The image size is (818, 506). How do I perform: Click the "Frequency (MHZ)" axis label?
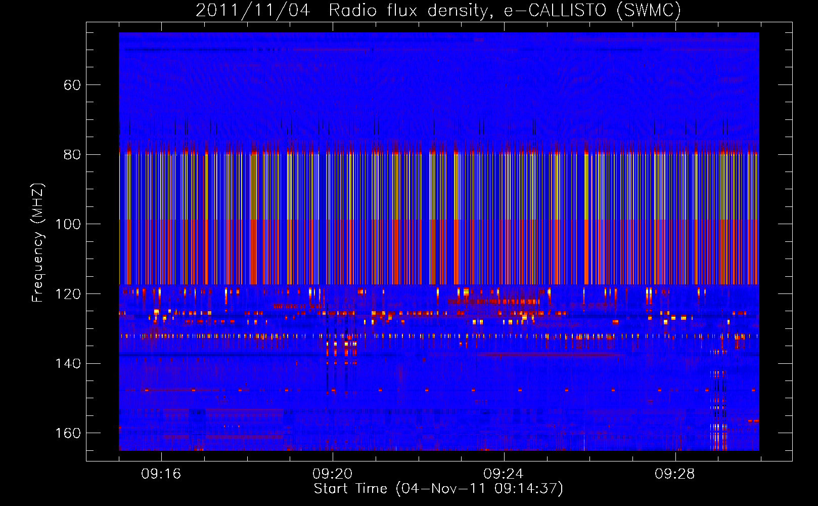pyautogui.click(x=38, y=243)
